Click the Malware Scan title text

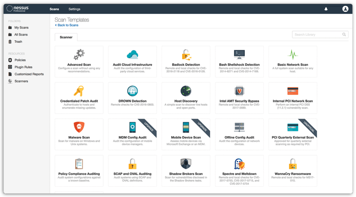click(x=79, y=137)
